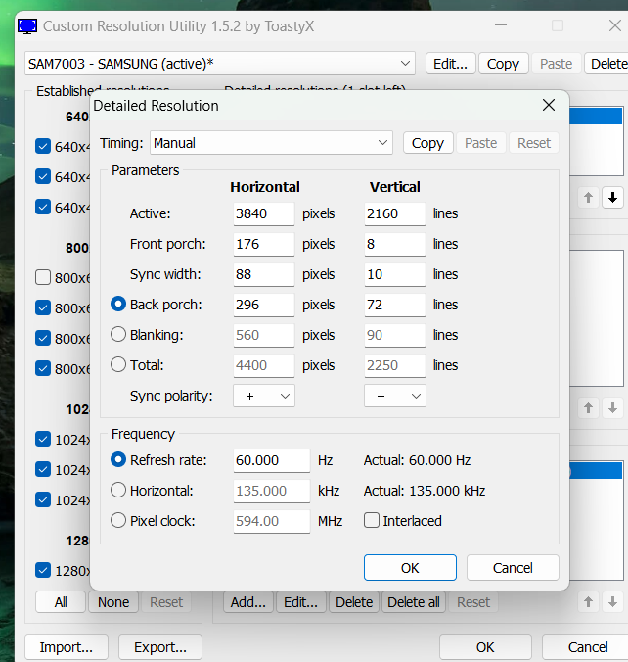Click the Refresh rate input field

click(x=271, y=460)
